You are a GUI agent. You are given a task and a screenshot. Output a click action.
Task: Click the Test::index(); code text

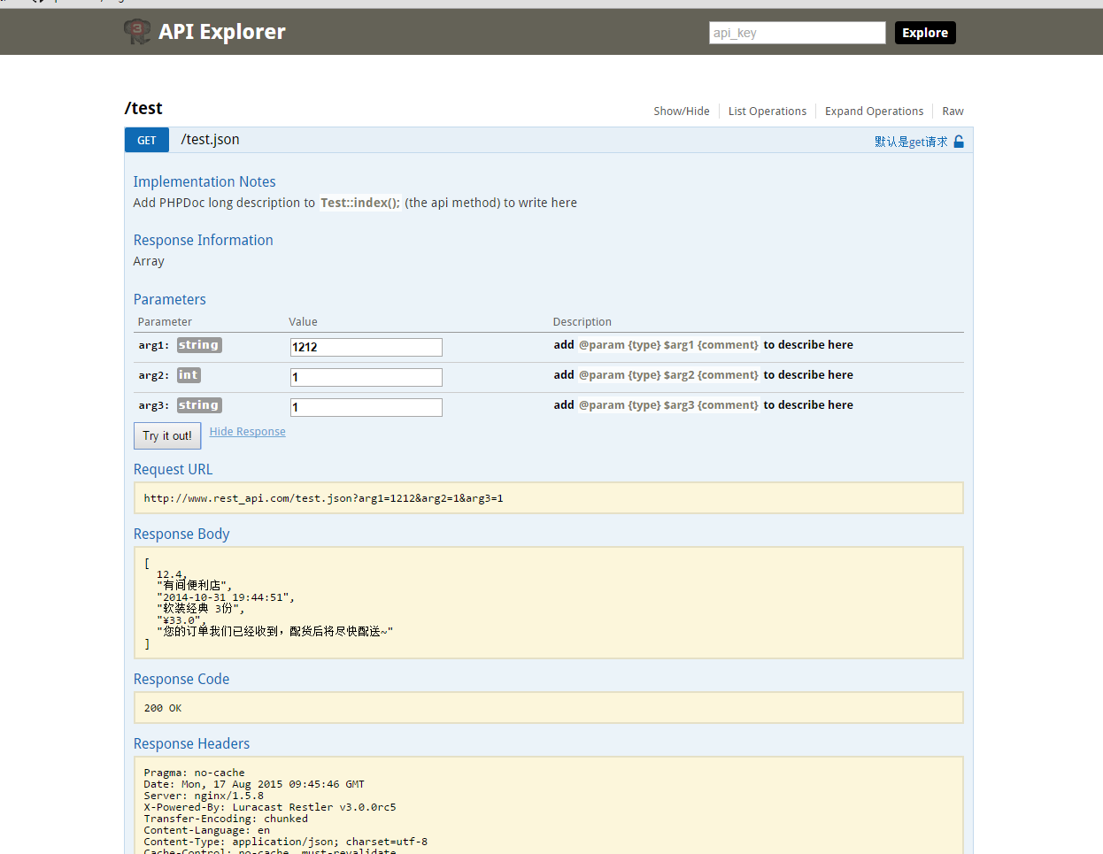360,203
